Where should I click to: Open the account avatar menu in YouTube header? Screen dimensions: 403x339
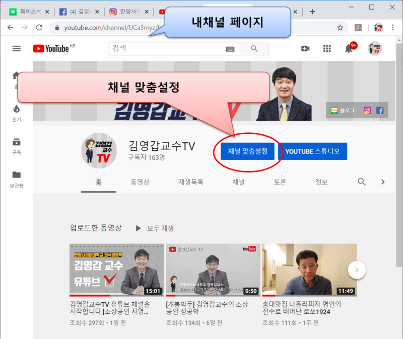(375, 48)
